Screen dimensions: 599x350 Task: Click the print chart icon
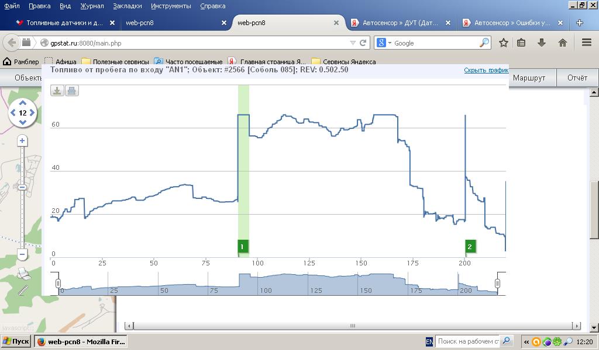tap(71, 90)
